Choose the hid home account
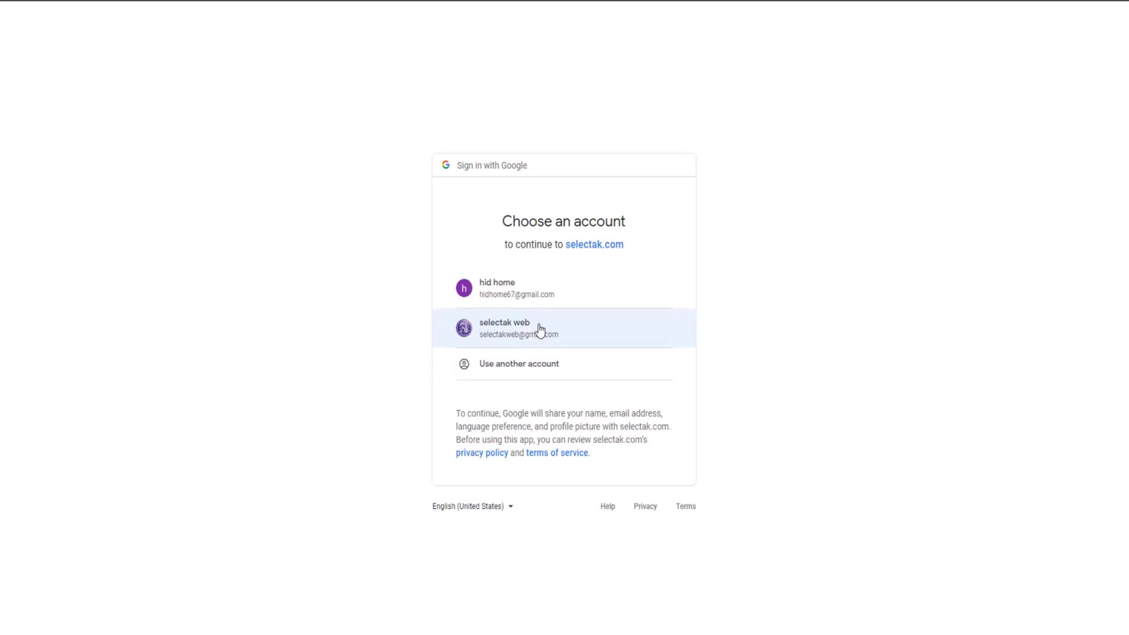This screenshot has height=635, width=1129. tap(564, 288)
